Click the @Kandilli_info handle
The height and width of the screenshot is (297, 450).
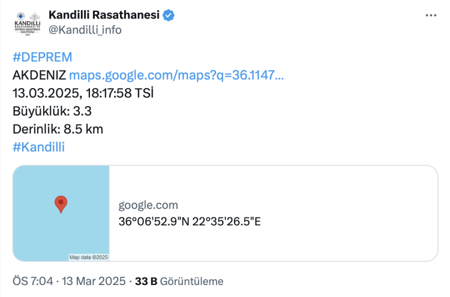[x=85, y=30]
